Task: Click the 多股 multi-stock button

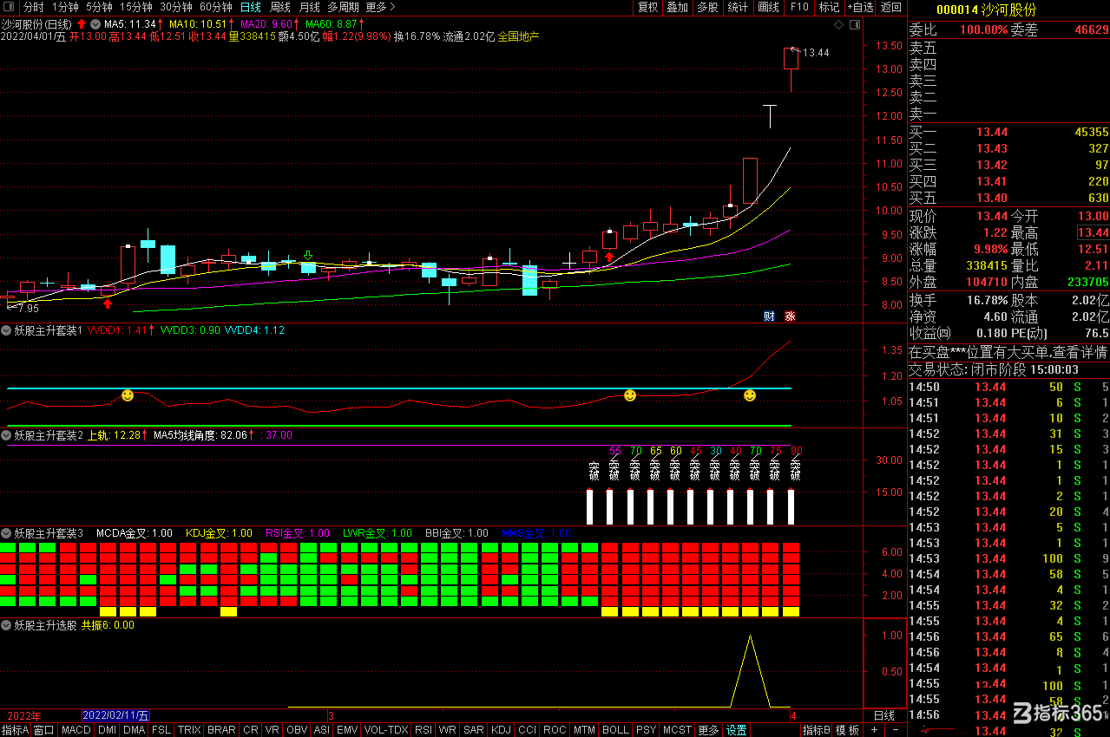Action: pos(707,7)
